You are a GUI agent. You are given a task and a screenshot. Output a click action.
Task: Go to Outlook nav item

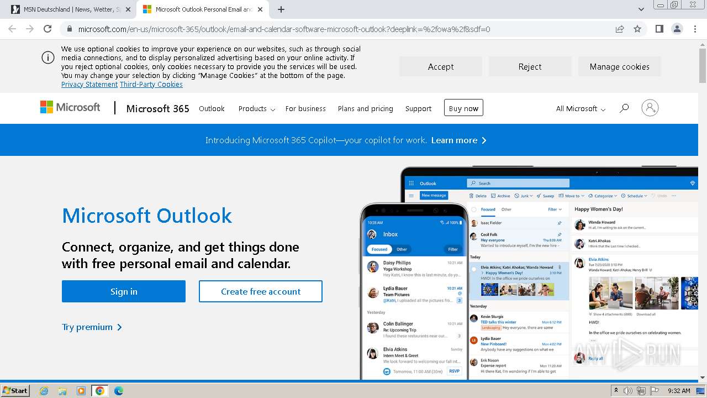(212, 108)
